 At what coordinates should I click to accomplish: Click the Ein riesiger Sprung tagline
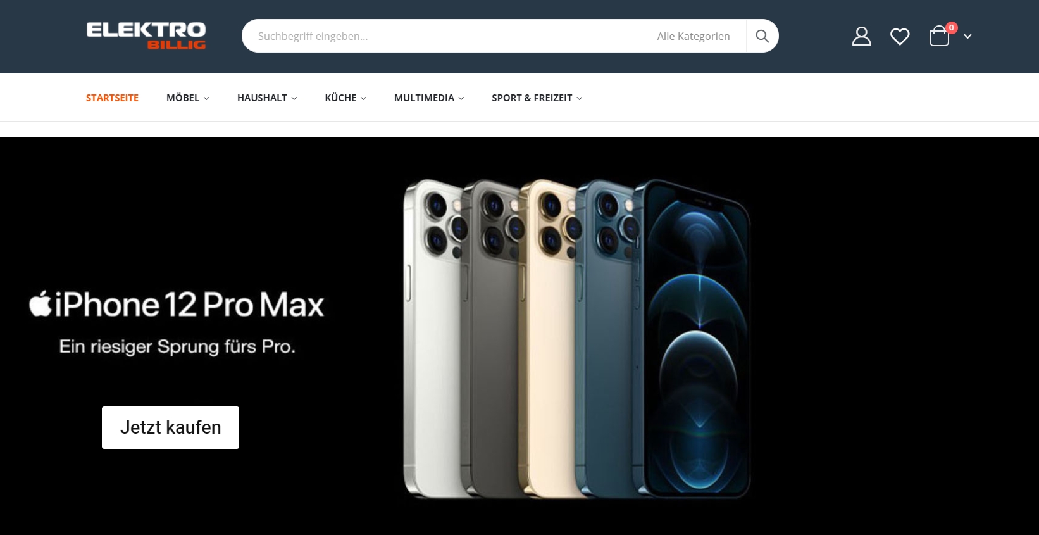[177, 347]
